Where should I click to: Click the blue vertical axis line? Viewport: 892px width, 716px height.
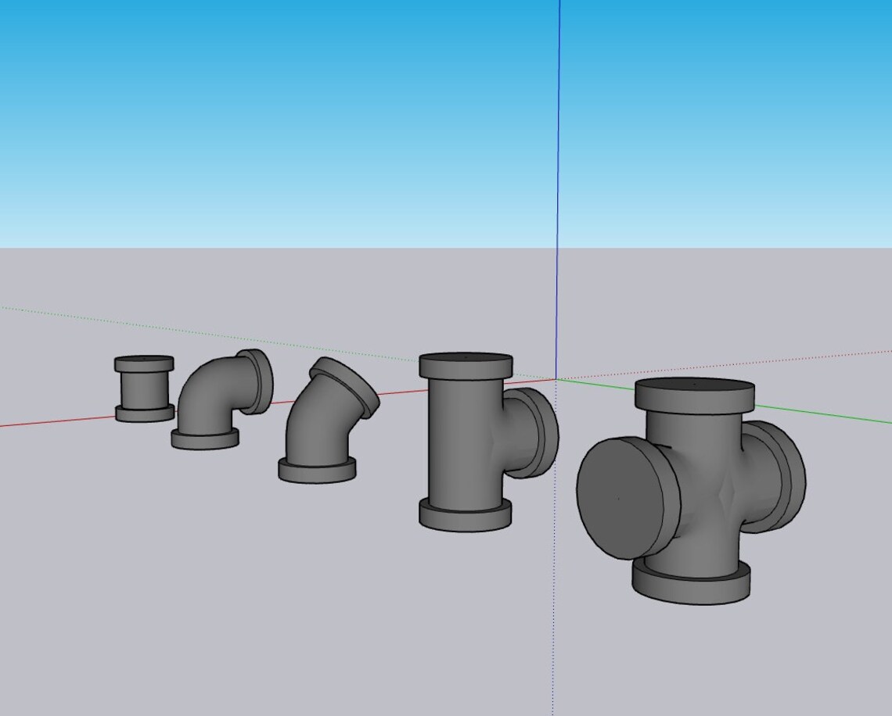click(559, 156)
